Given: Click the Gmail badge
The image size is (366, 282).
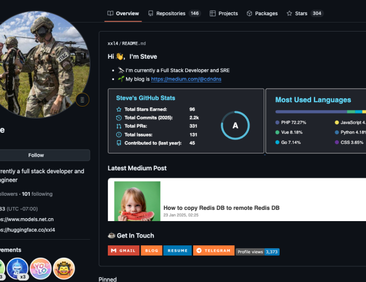Looking at the screenshot, I should tap(123, 250).
